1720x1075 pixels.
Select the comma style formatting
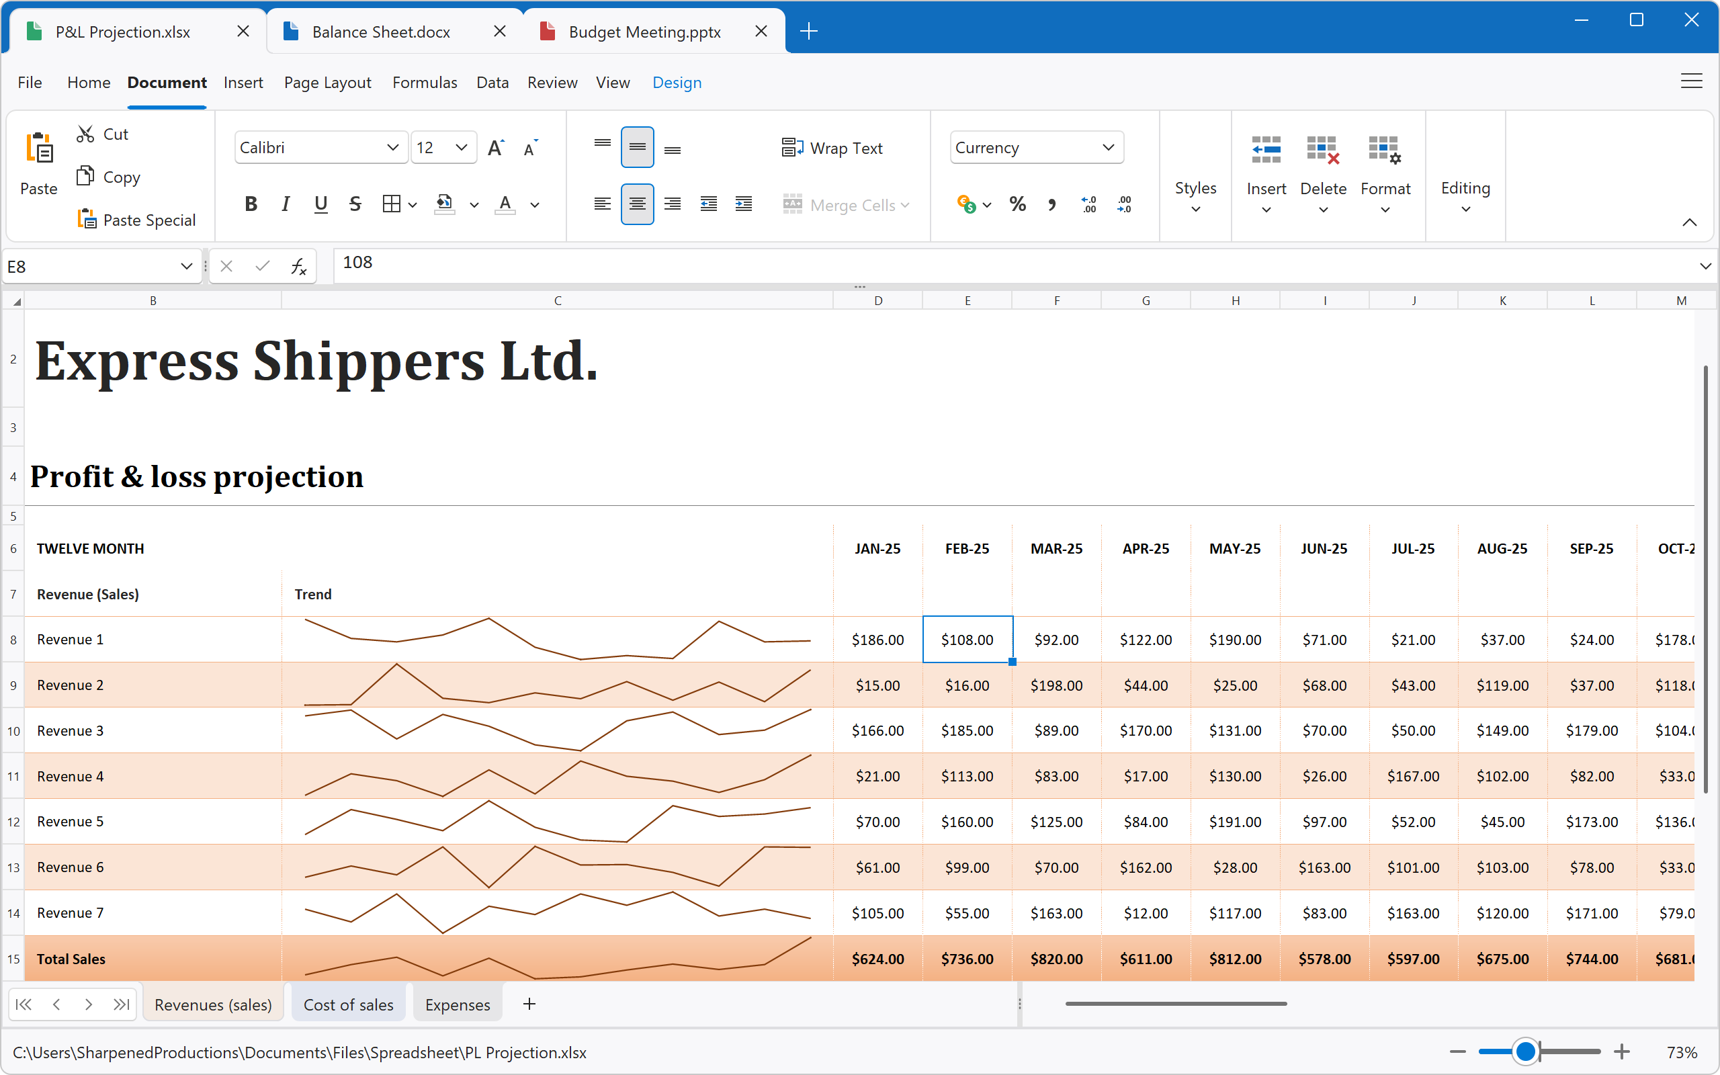click(x=1053, y=204)
